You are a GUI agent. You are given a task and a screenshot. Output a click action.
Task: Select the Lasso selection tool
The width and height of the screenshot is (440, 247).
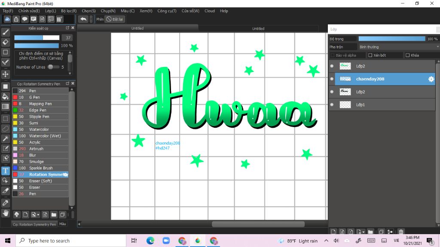tap(5, 129)
